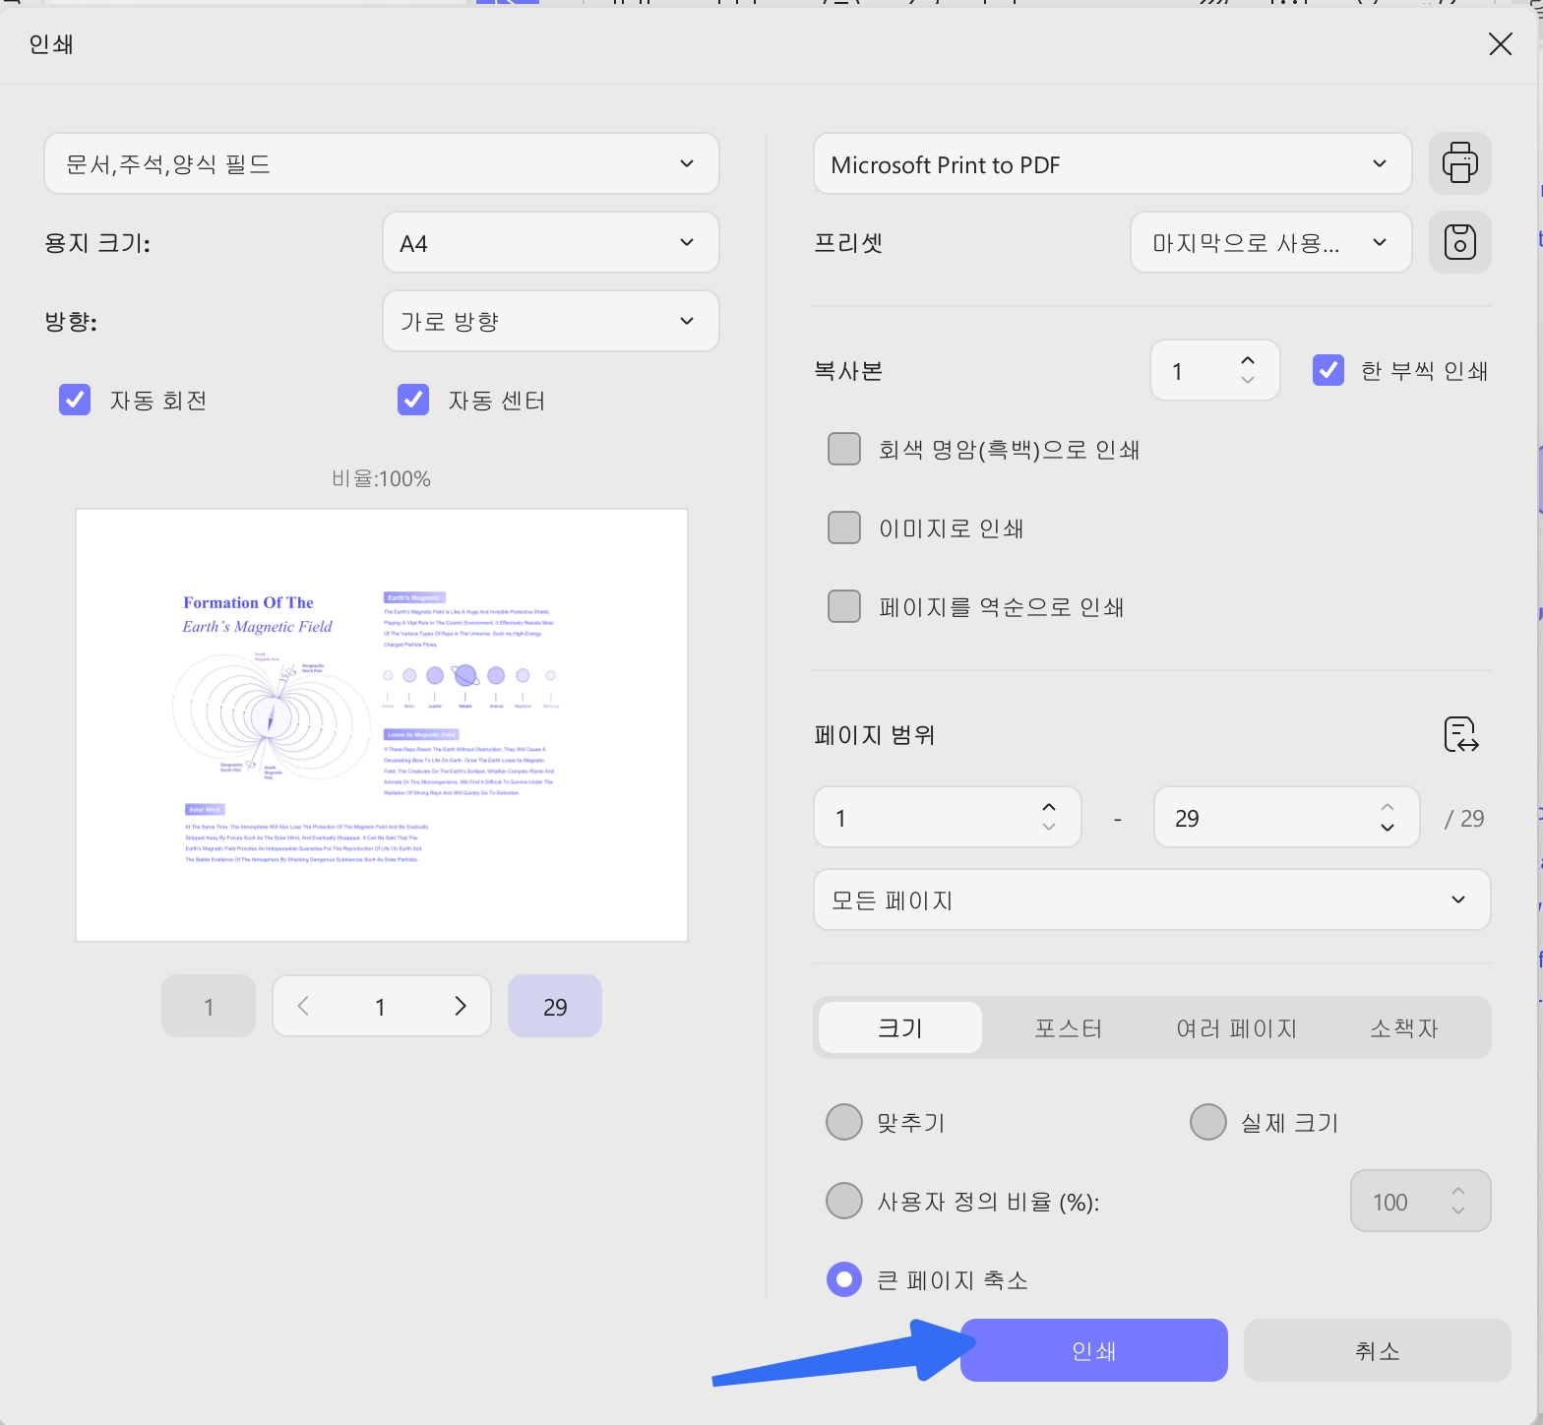Toggle 자동 회전 checkbox

[x=75, y=400]
